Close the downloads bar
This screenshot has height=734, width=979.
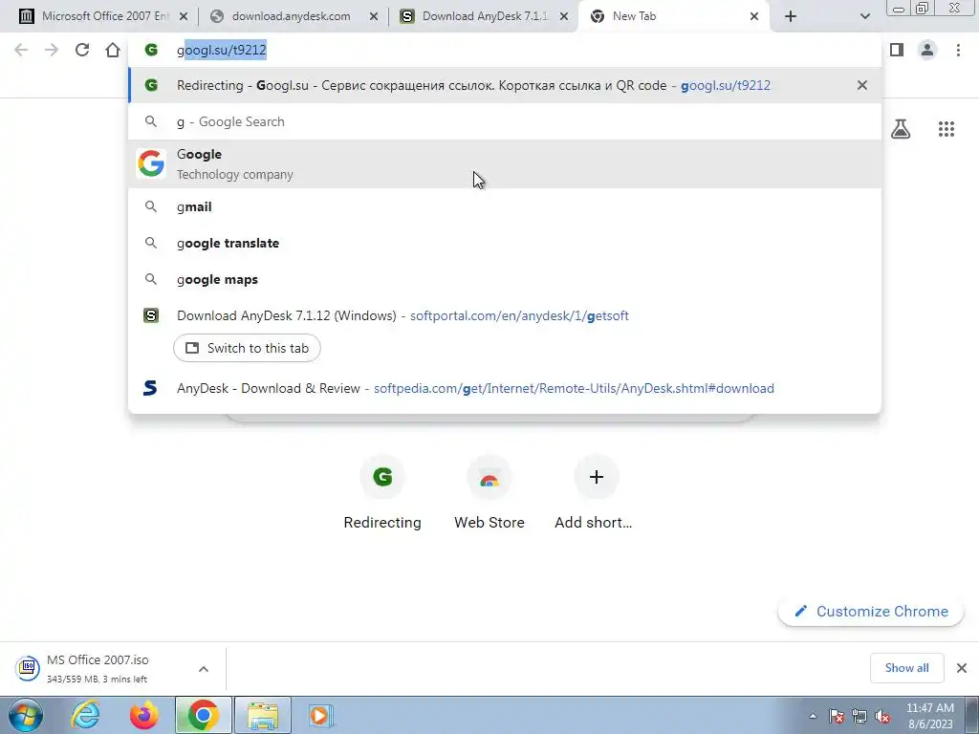pos(962,668)
